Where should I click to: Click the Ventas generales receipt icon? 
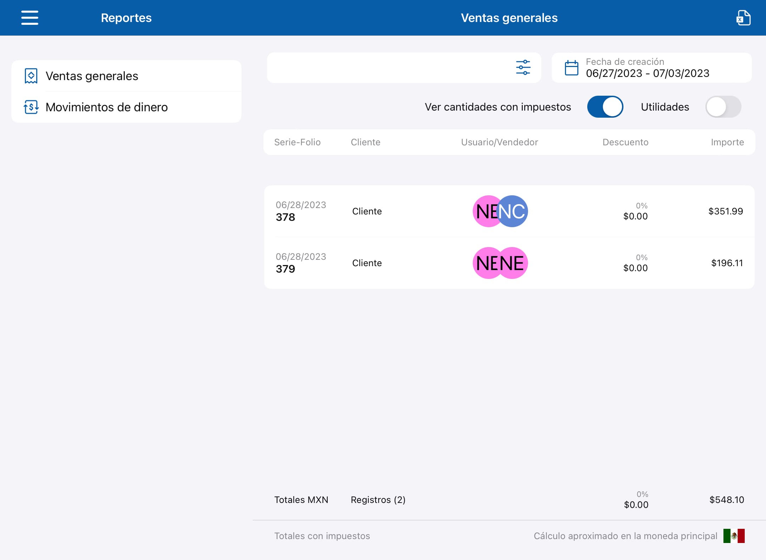[31, 76]
